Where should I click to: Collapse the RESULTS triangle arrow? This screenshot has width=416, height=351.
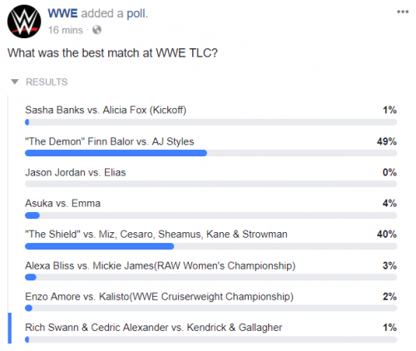coord(15,82)
